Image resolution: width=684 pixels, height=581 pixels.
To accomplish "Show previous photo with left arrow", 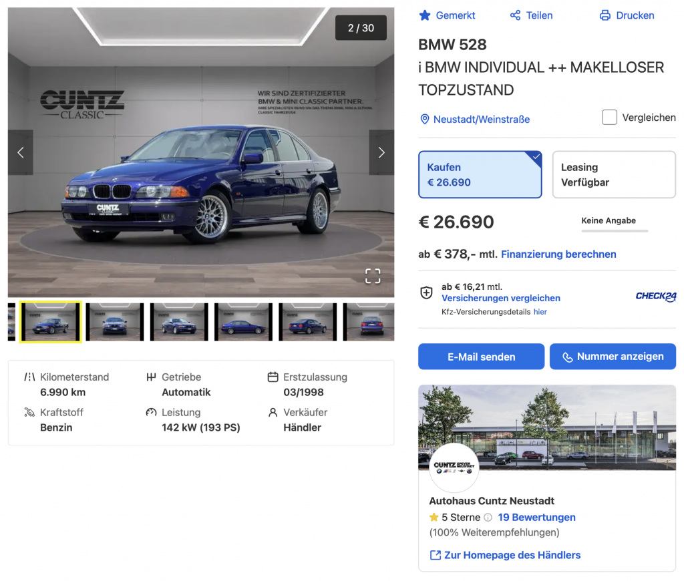I will (20, 152).
